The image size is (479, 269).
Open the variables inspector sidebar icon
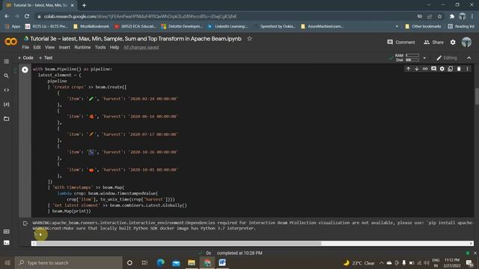click(7, 105)
